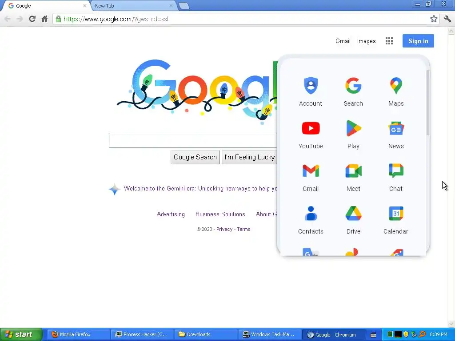
Task: Focus the Google search input box
Action: click(x=193, y=140)
